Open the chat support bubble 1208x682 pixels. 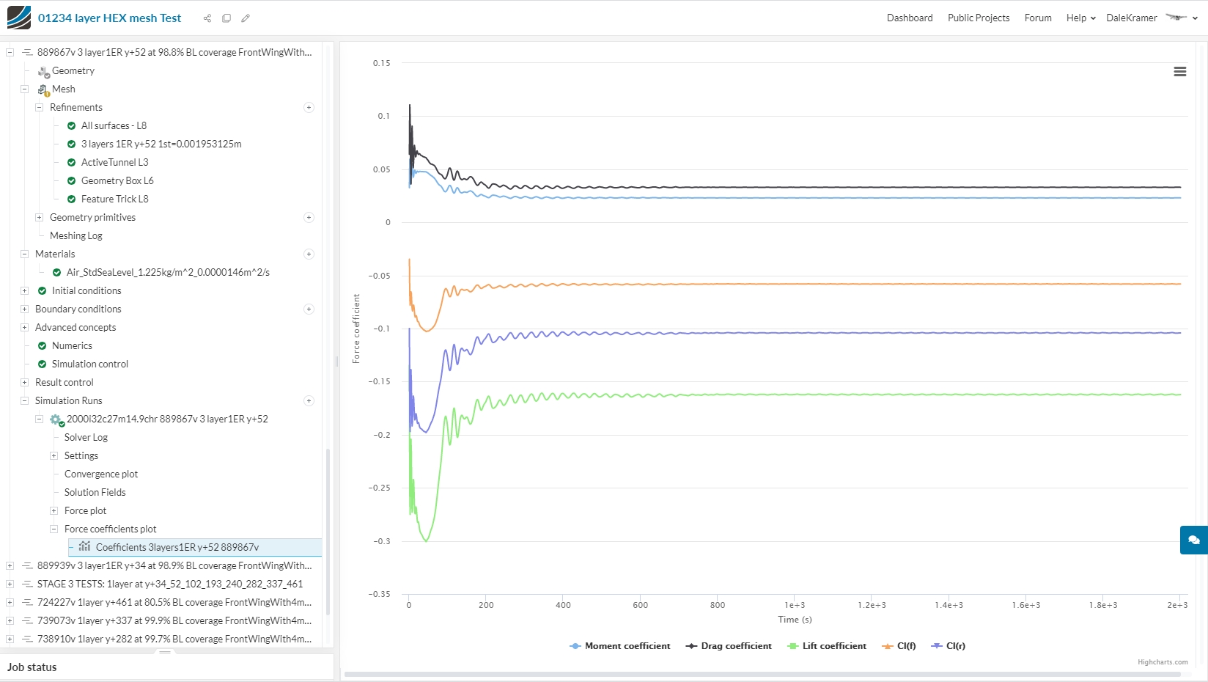[1194, 540]
